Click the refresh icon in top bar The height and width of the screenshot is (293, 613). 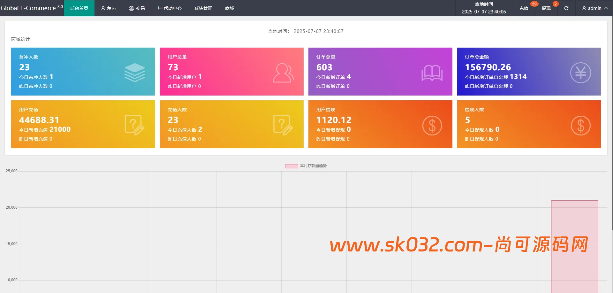[566, 8]
